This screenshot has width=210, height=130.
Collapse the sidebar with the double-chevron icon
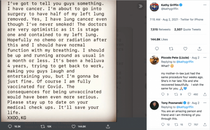tap(140, 6)
